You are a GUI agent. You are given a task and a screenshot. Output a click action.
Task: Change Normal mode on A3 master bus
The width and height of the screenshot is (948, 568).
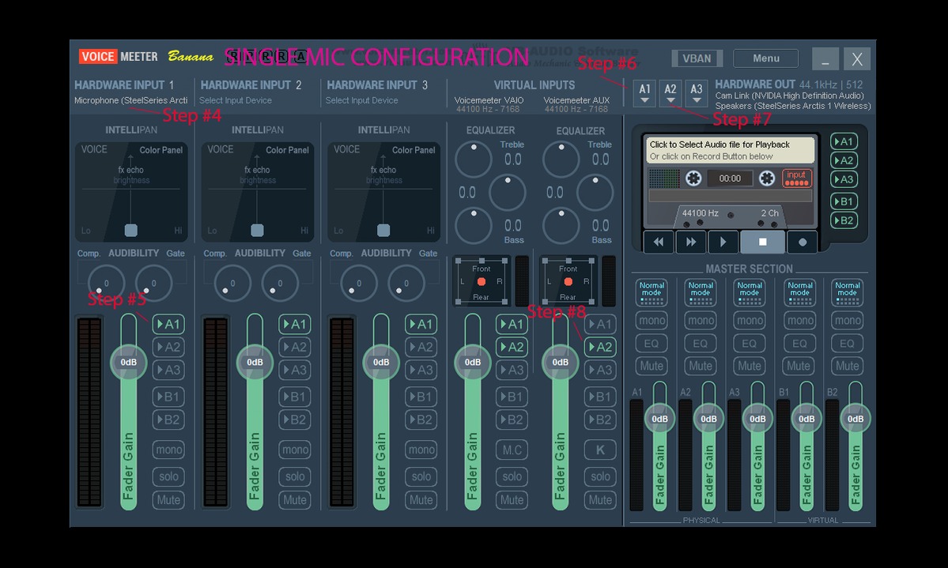tap(750, 292)
